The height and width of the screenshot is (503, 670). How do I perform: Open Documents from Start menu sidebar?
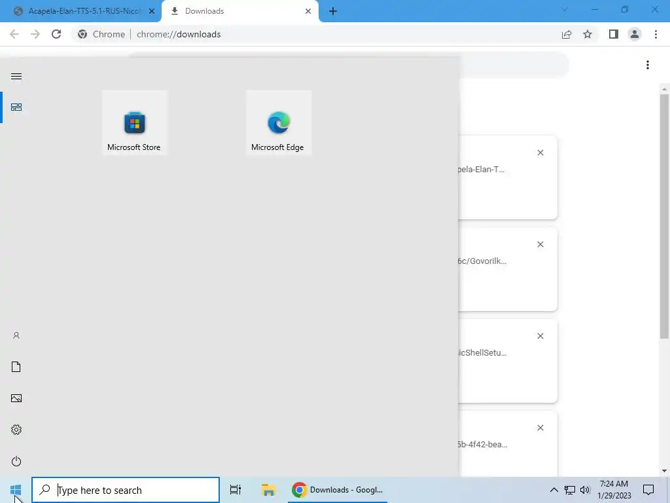pos(16,367)
